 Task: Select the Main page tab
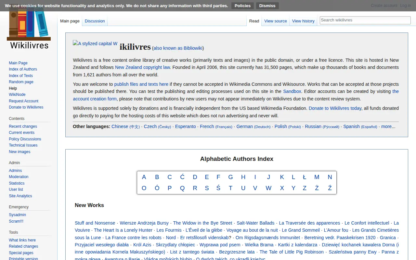point(70,21)
